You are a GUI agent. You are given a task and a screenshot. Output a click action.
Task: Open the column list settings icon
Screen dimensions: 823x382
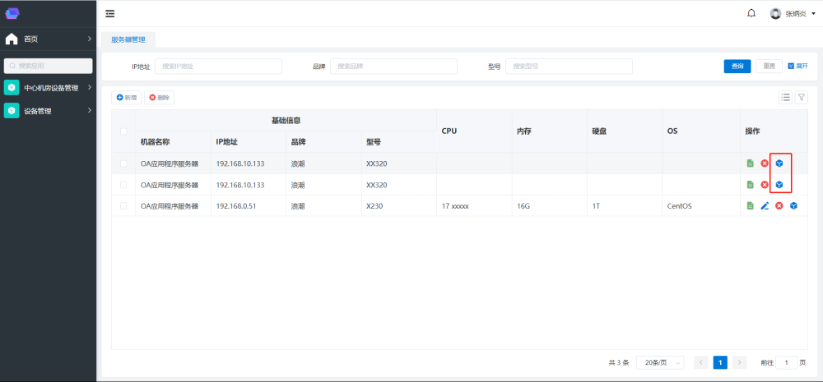pyautogui.click(x=785, y=97)
